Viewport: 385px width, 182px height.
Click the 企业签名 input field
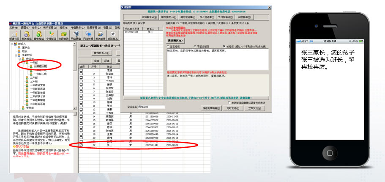[x=150, y=108]
